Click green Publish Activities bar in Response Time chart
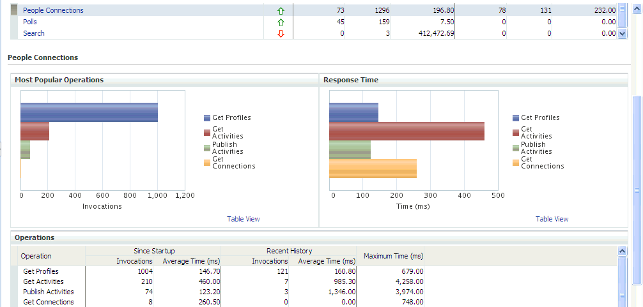Image resolution: width=643 pixels, height=307 pixels. pyautogui.click(x=350, y=149)
